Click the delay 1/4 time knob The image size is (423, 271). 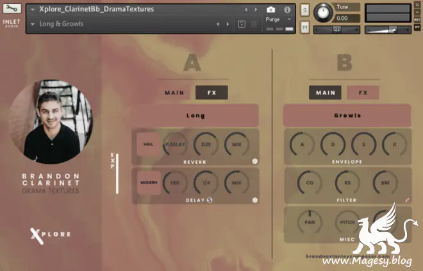pyautogui.click(x=206, y=182)
